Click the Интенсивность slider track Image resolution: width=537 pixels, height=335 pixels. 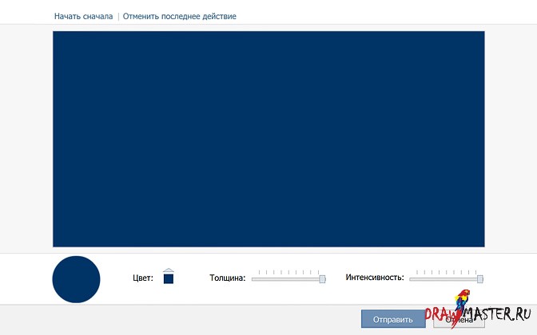point(446,279)
